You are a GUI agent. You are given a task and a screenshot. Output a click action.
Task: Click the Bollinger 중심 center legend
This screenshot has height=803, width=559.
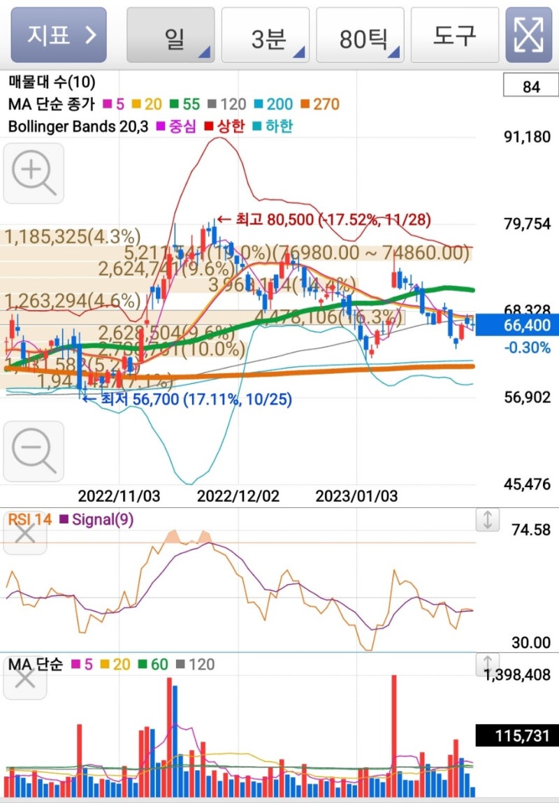point(176,126)
